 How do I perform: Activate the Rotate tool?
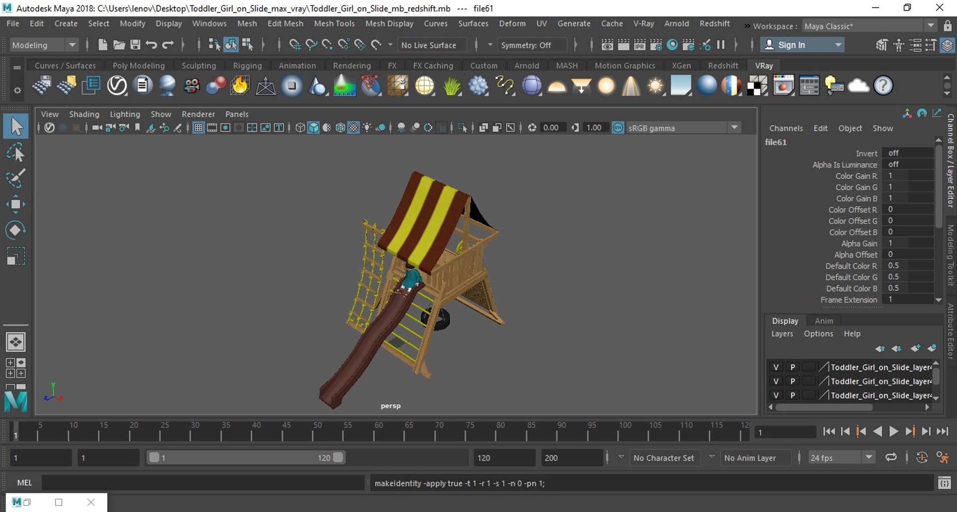point(16,230)
